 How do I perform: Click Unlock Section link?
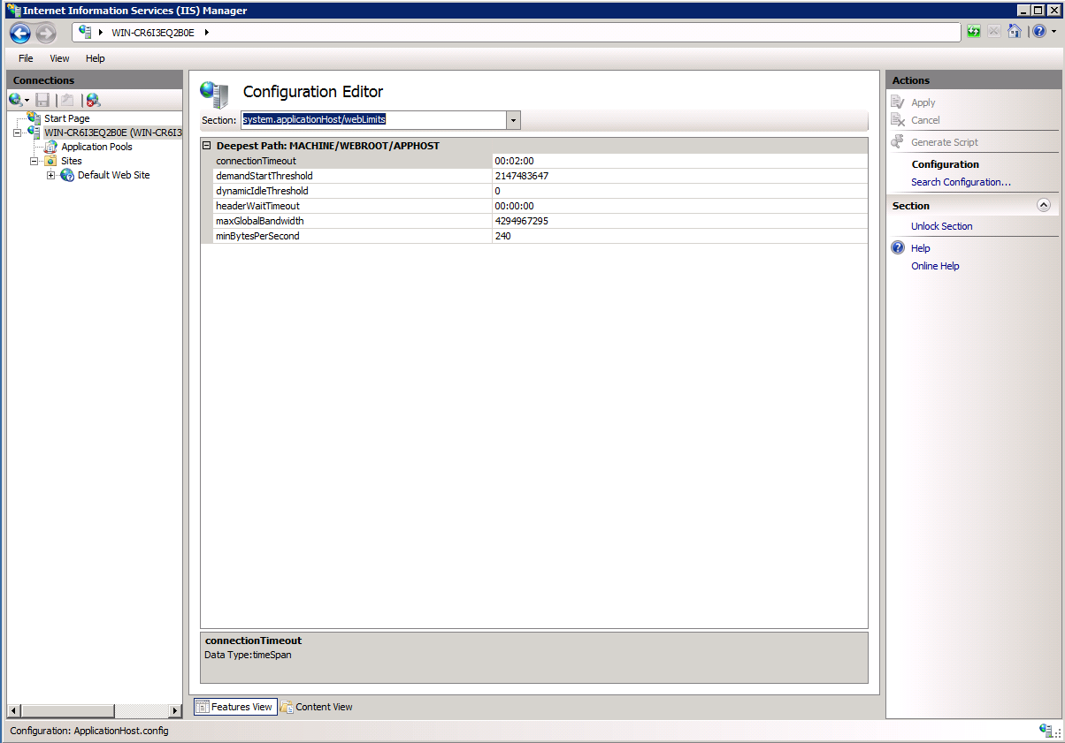coord(941,226)
